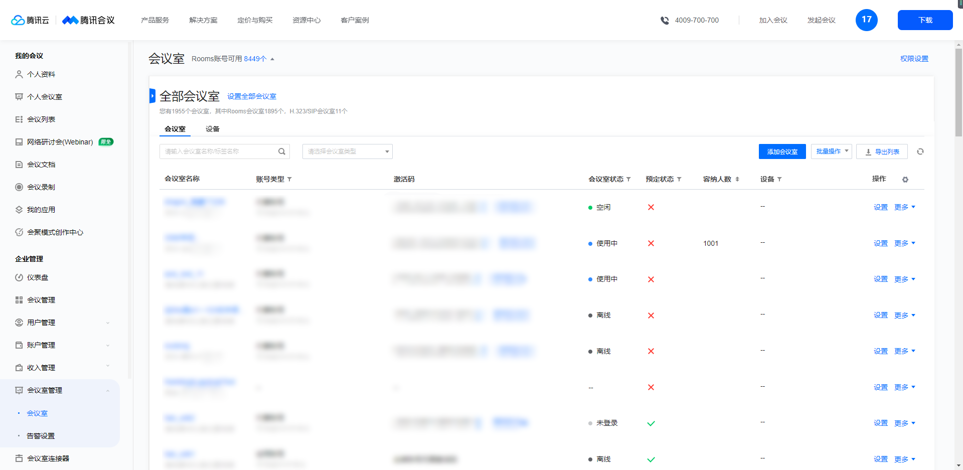Open the 请选择会议室类型 dropdown
The image size is (963, 470).
tap(347, 151)
